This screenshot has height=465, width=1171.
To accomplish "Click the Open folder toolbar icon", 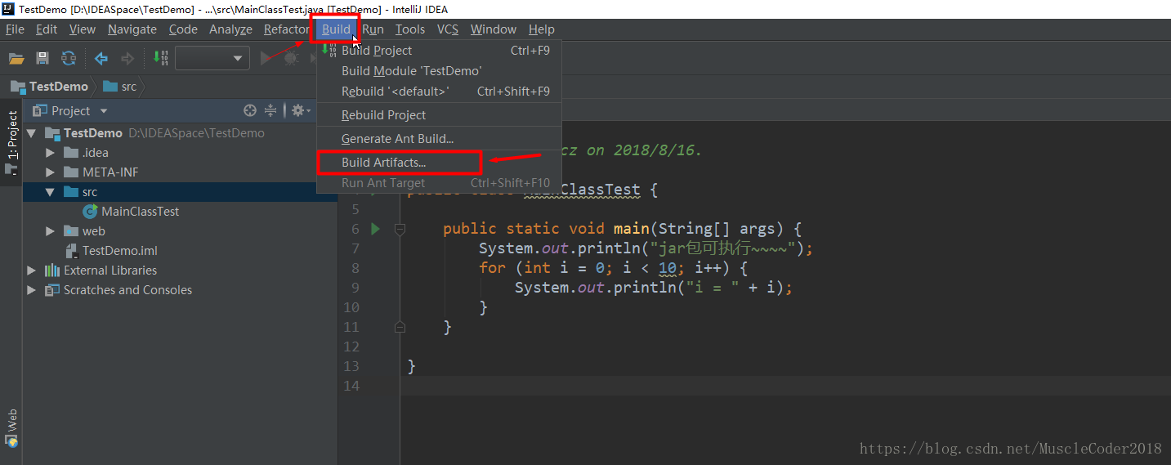I will (16, 58).
